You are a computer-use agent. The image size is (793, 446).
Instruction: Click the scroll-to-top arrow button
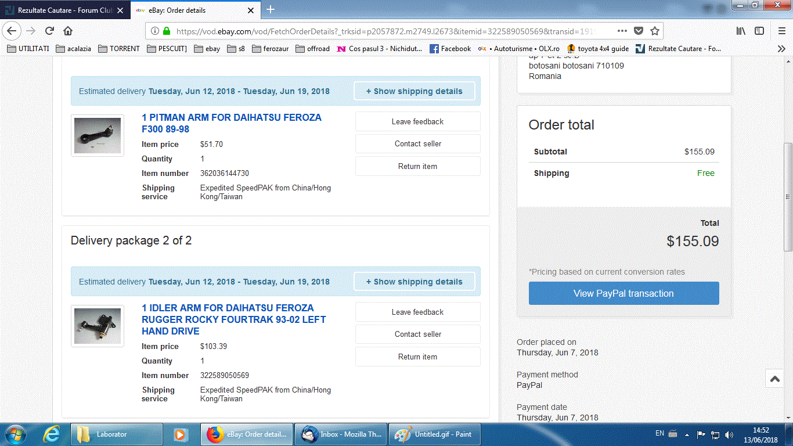(x=774, y=379)
